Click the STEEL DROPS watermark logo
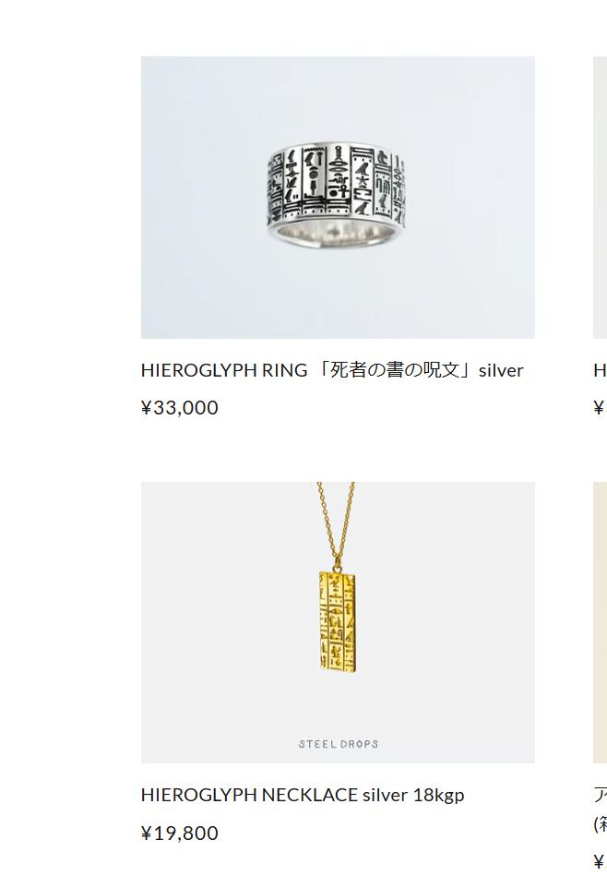Image resolution: width=607 pixels, height=876 pixels. (x=339, y=744)
